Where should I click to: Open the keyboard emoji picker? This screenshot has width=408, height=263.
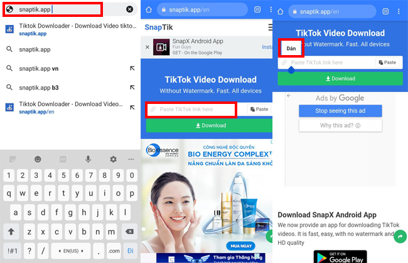[x=38, y=159]
